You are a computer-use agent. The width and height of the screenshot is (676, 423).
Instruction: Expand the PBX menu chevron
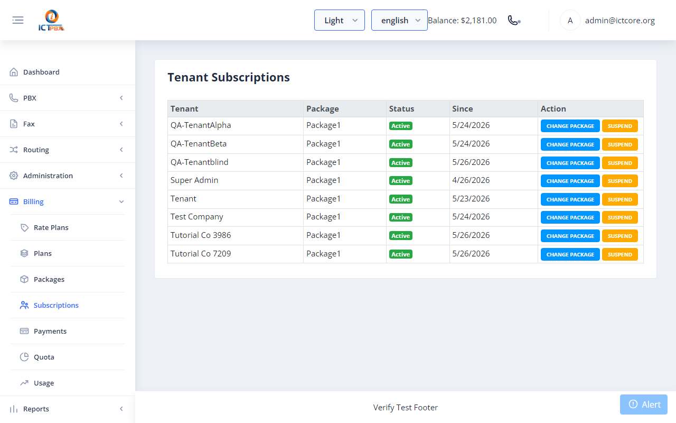point(121,98)
